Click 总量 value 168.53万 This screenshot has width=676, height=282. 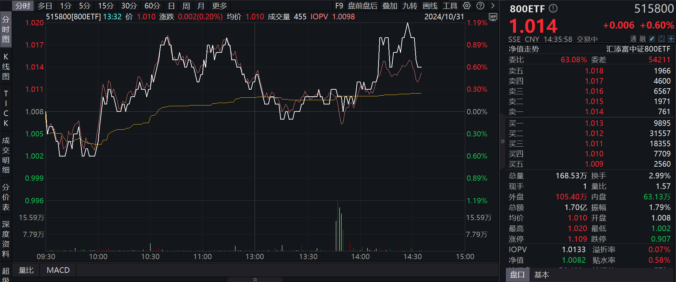click(571, 175)
